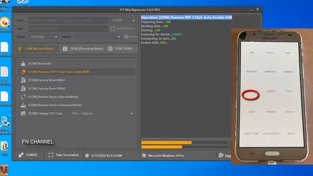Screen dimensions: 313x176
Task: Click the PayPal icon in status bar
Action: pyautogui.click(x=221, y=155)
